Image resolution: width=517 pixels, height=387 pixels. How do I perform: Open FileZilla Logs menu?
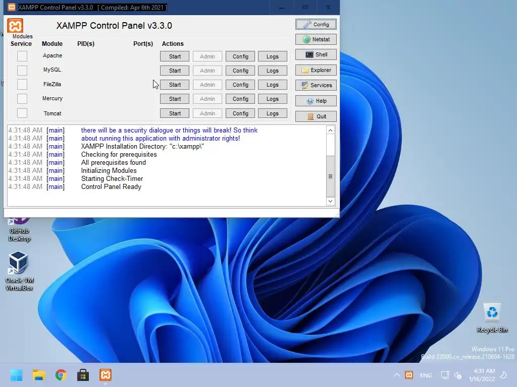[272, 85]
